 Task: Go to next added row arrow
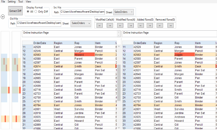(x=150, y=25)
